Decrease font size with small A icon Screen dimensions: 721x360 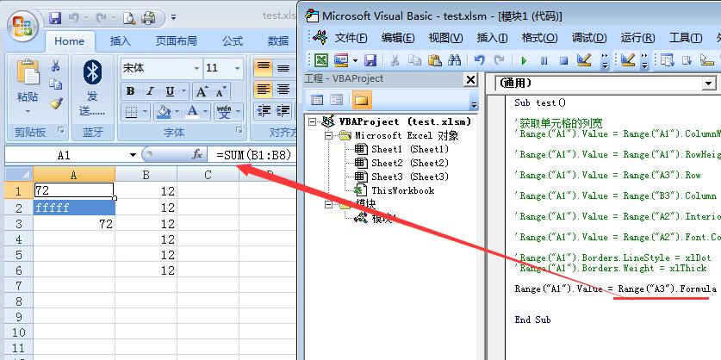point(220,91)
